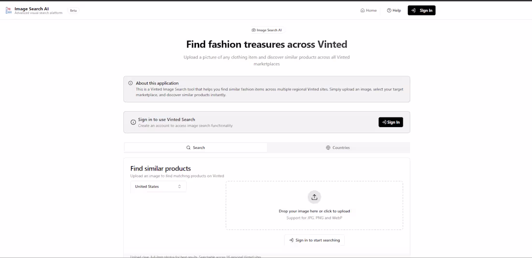Click the Sign in to start searching button
Viewport: 532px width, 258px height.
point(314,240)
